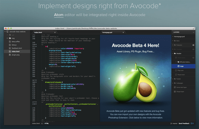
Task: Expand the Footer layer group
Action: pyautogui.click(x=173, y=79)
